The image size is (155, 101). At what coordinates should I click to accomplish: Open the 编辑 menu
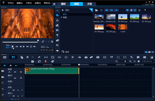tap(20, 3)
